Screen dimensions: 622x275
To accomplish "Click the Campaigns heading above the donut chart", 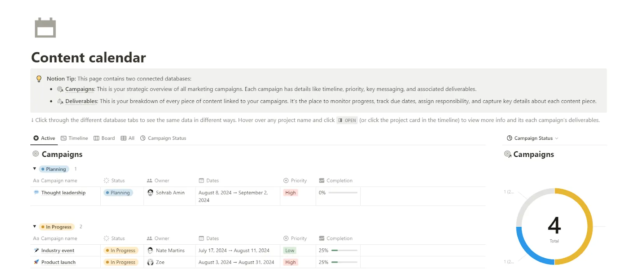I will [533, 154].
